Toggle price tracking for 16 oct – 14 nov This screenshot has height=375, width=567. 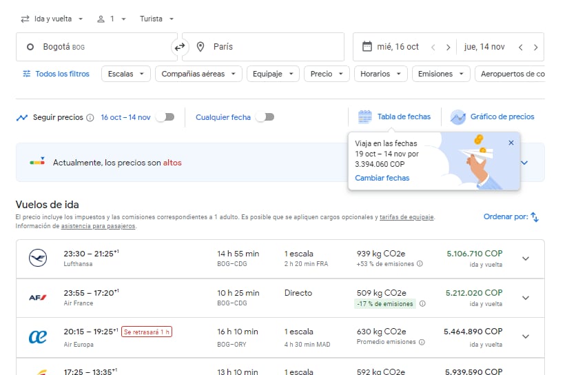(165, 117)
